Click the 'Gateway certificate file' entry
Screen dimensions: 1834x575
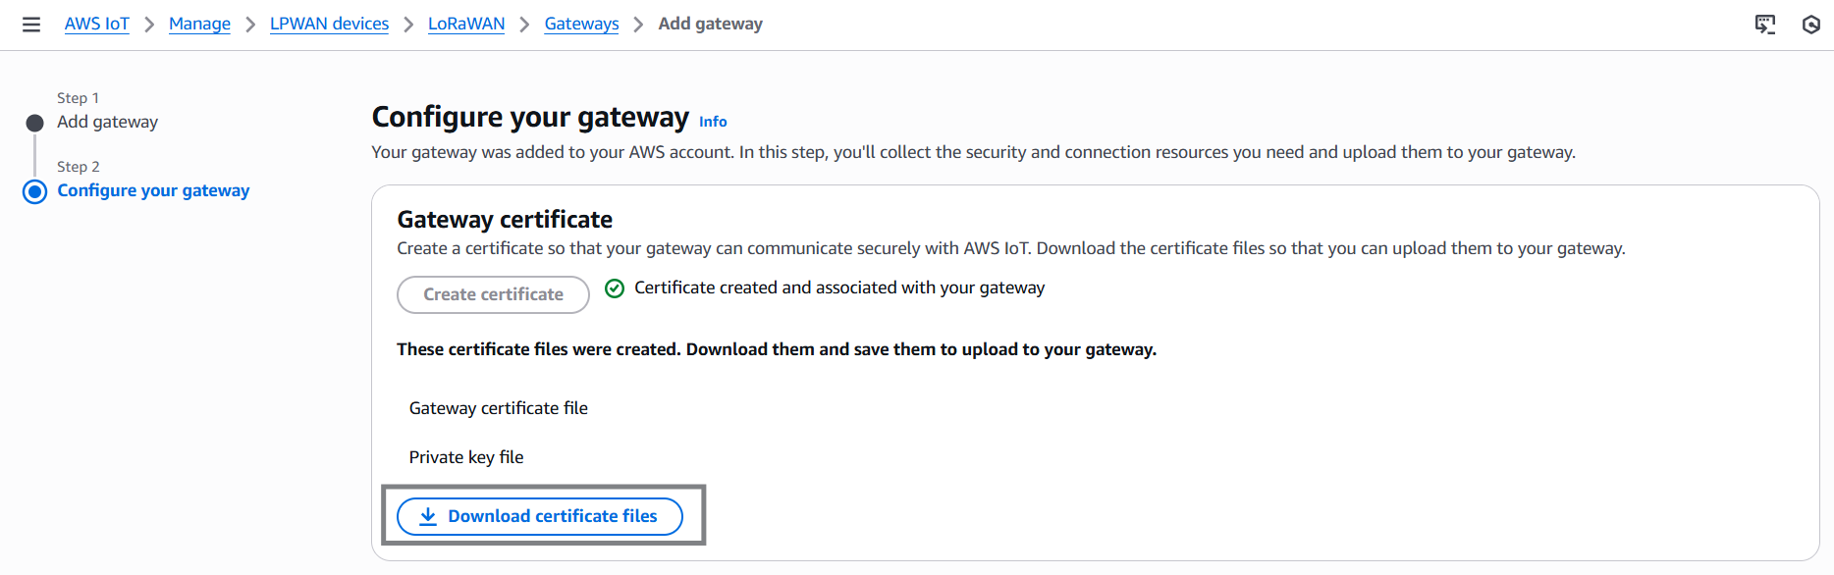498,407
